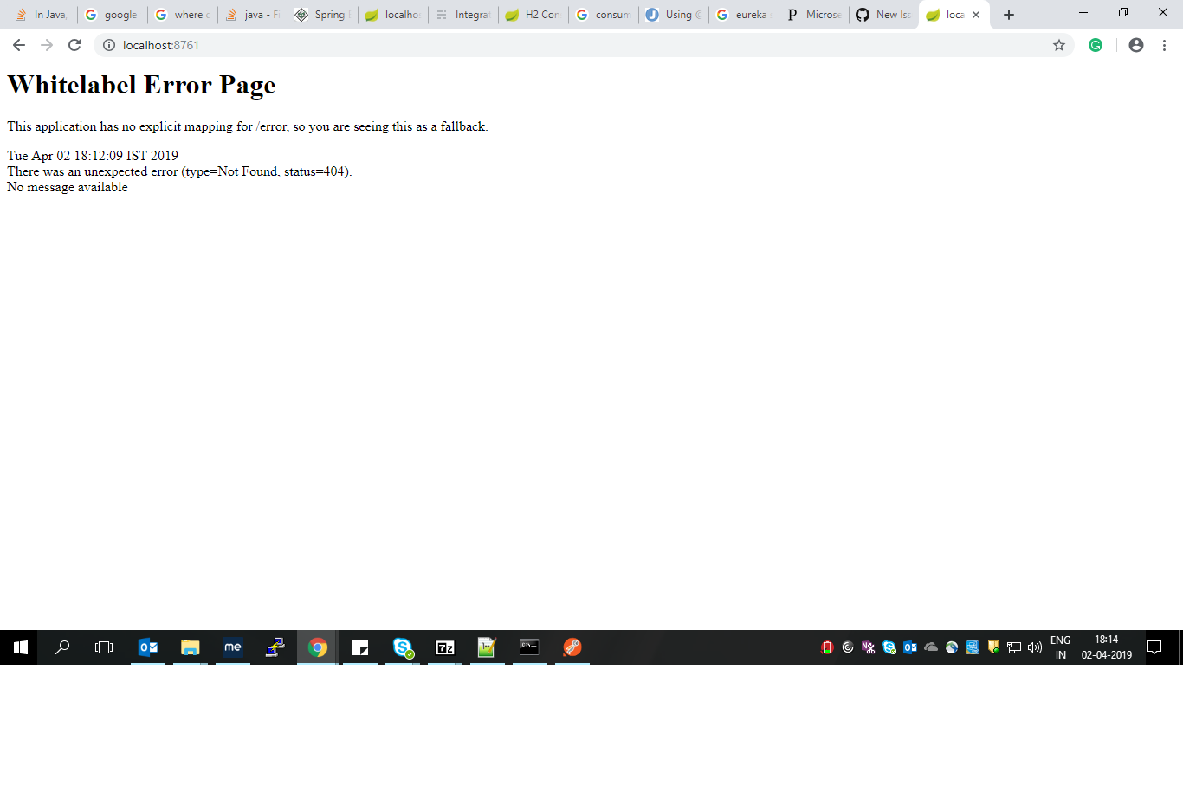This screenshot has width=1183, height=811.
Task: Open the volume control in system tray
Action: pos(1035,647)
